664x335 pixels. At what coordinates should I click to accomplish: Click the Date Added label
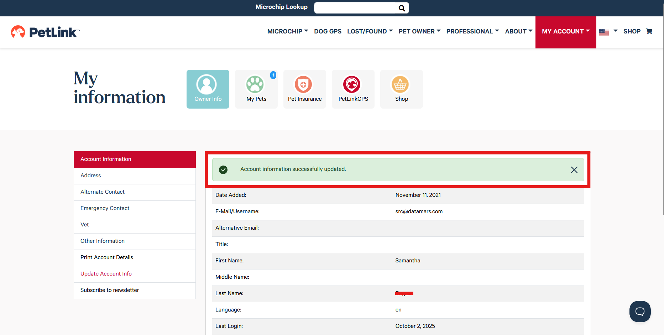coord(231,195)
